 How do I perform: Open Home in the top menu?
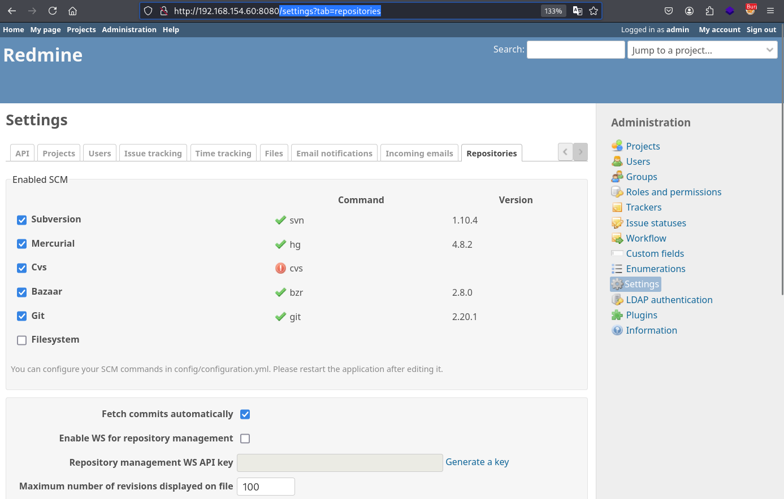coord(14,29)
